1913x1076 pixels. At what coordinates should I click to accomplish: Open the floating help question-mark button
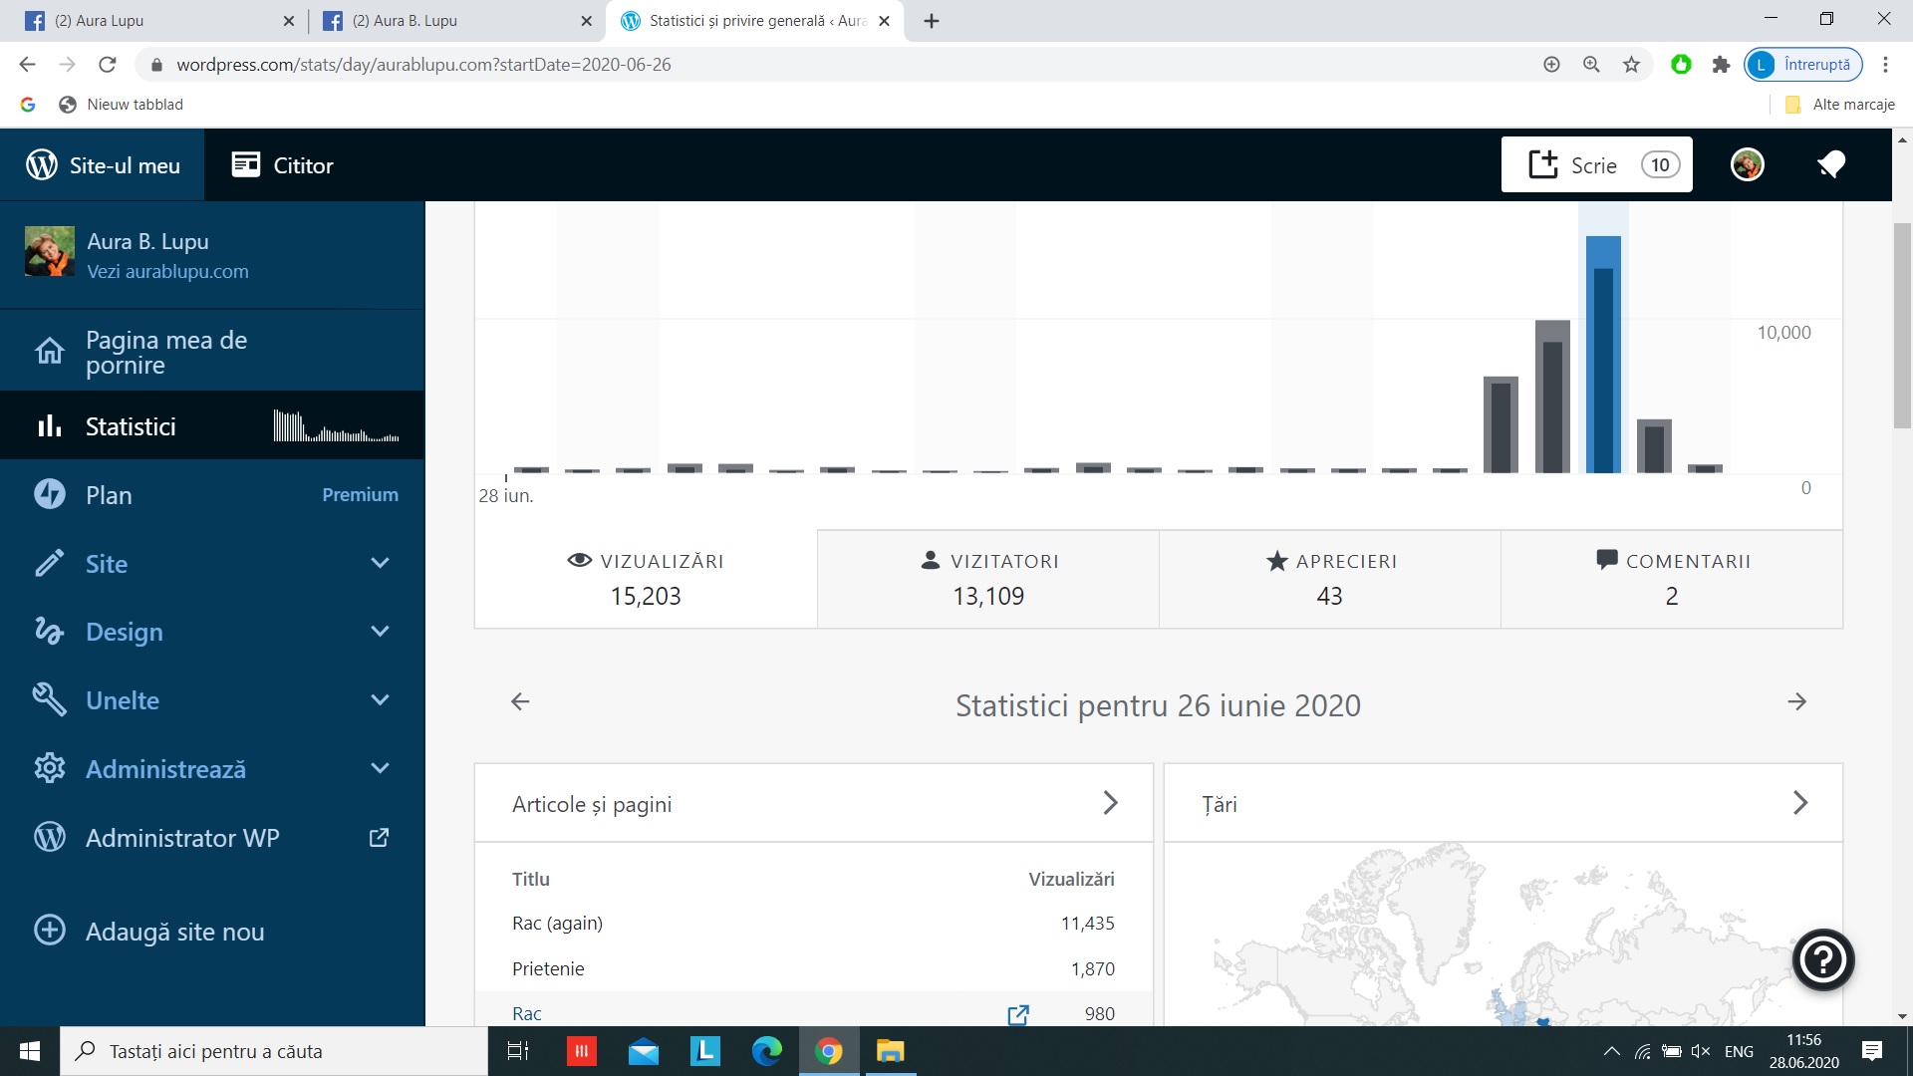(x=1822, y=960)
